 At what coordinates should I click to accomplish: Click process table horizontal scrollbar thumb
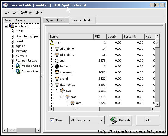click(x=77, y=109)
